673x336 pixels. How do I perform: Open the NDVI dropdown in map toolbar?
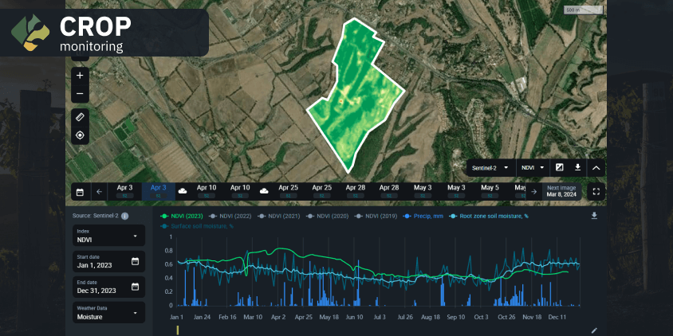(x=533, y=167)
